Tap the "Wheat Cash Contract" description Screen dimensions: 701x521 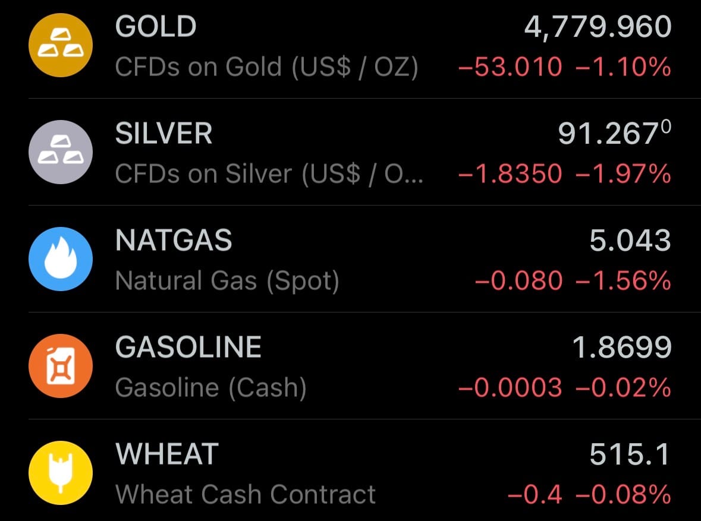click(246, 494)
